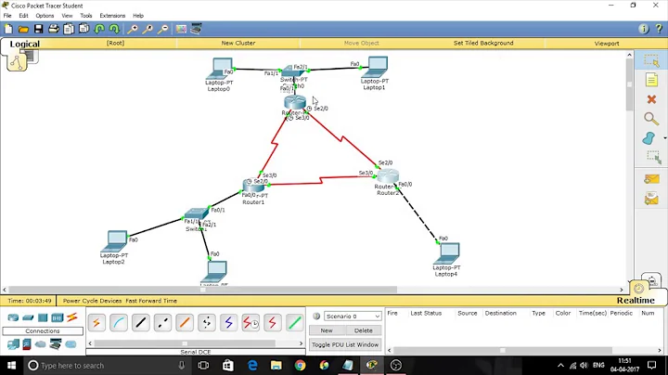668x375 pixels.
Task: Open the Options menu
Action: point(45,16)
